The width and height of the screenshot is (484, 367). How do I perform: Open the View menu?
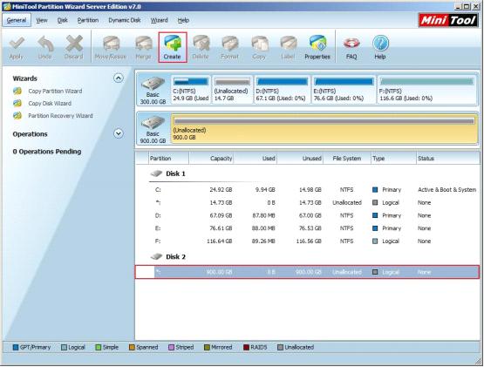click(42, 20)
